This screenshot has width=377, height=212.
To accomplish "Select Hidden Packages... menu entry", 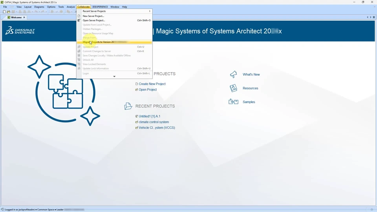I will click(114, 29).
